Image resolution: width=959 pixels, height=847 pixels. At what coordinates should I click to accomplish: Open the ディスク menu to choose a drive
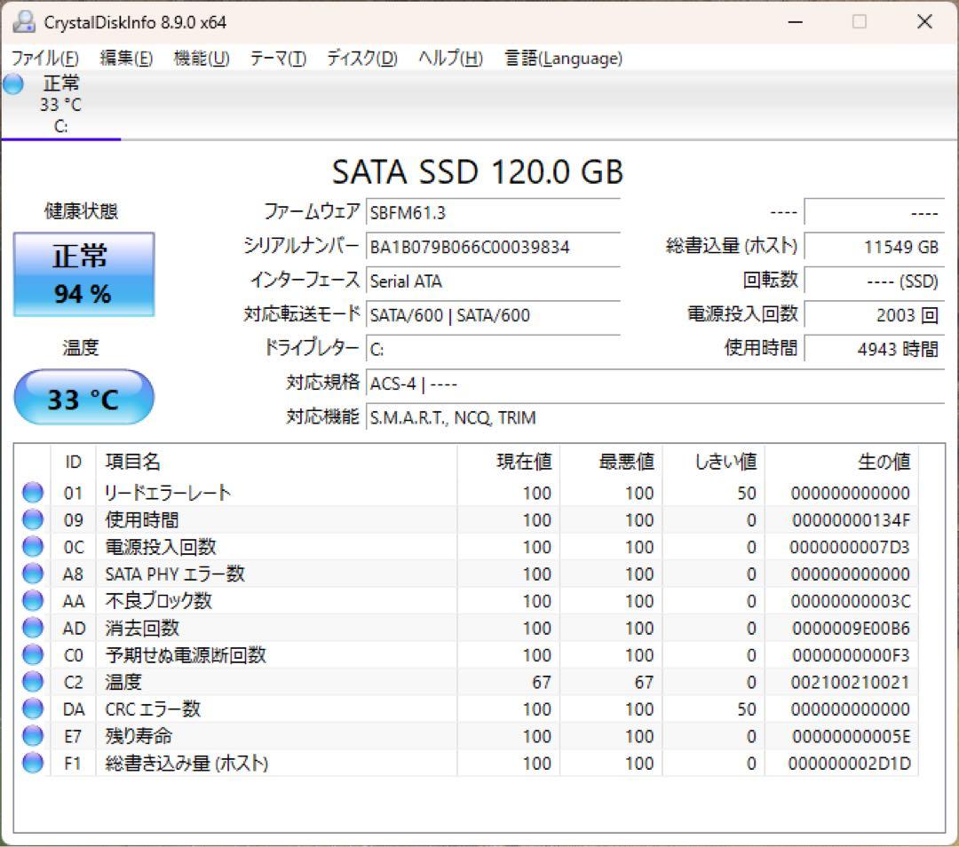pyautogui.click(x=361, y=59)
